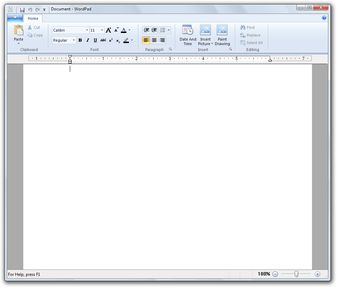This screenshot has height=288, width=337.
Task: Click the Replace button
Action: [250, 35]
